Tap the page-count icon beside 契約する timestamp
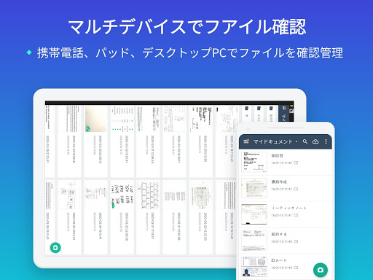Image resolution: width=373 pixels, height=280 pixels. tap(296, 241)
